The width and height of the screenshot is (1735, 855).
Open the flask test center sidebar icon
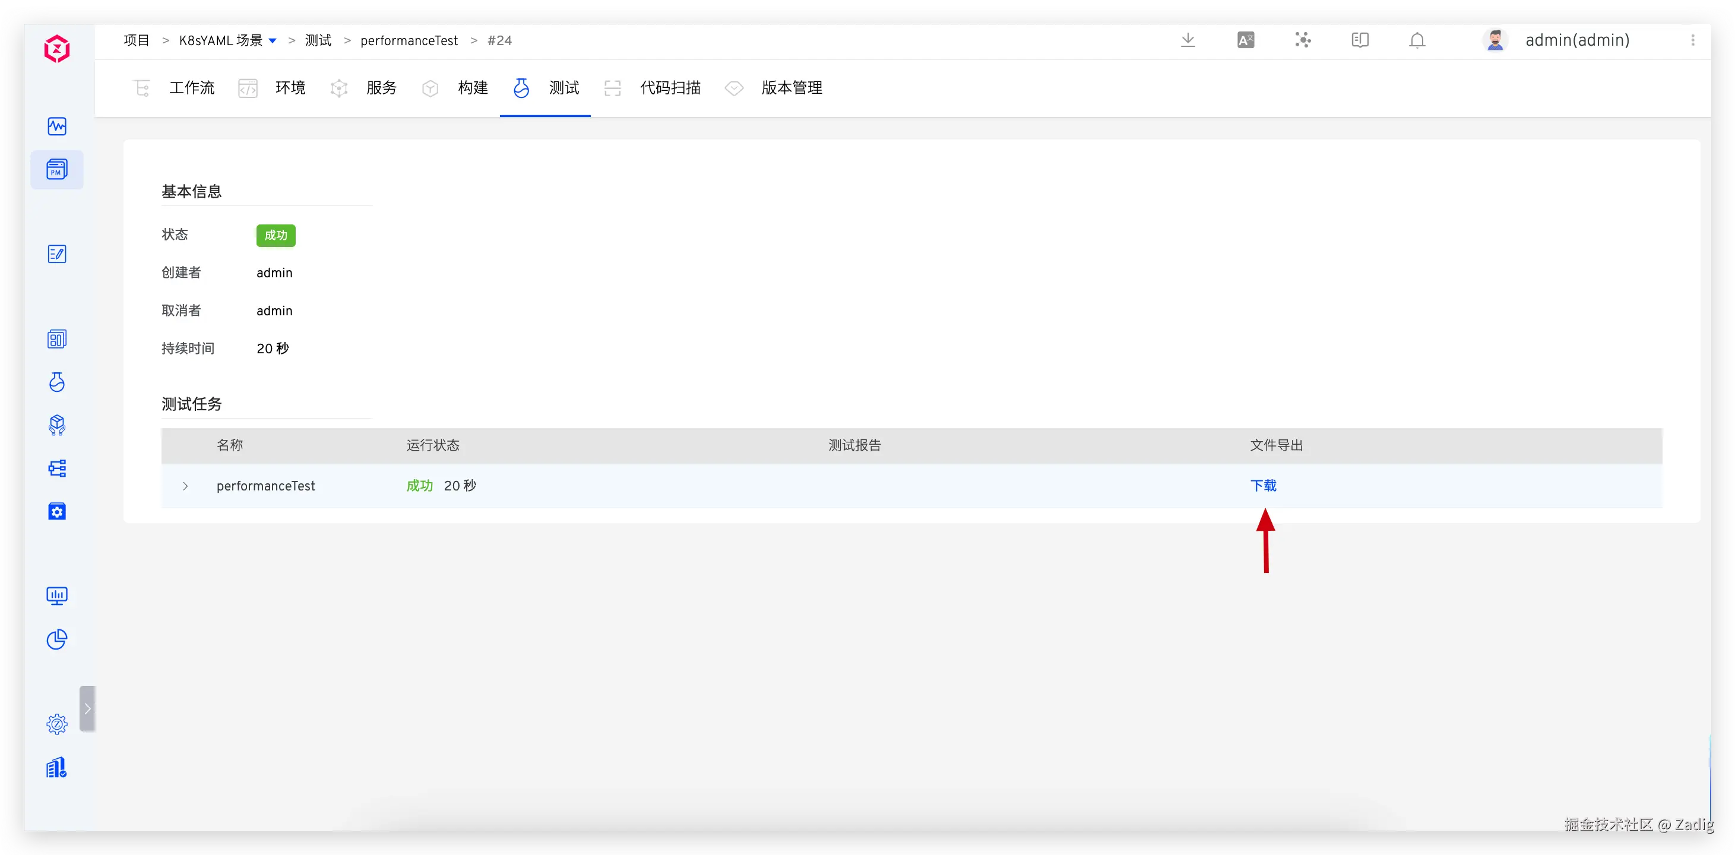coord(56,382)
